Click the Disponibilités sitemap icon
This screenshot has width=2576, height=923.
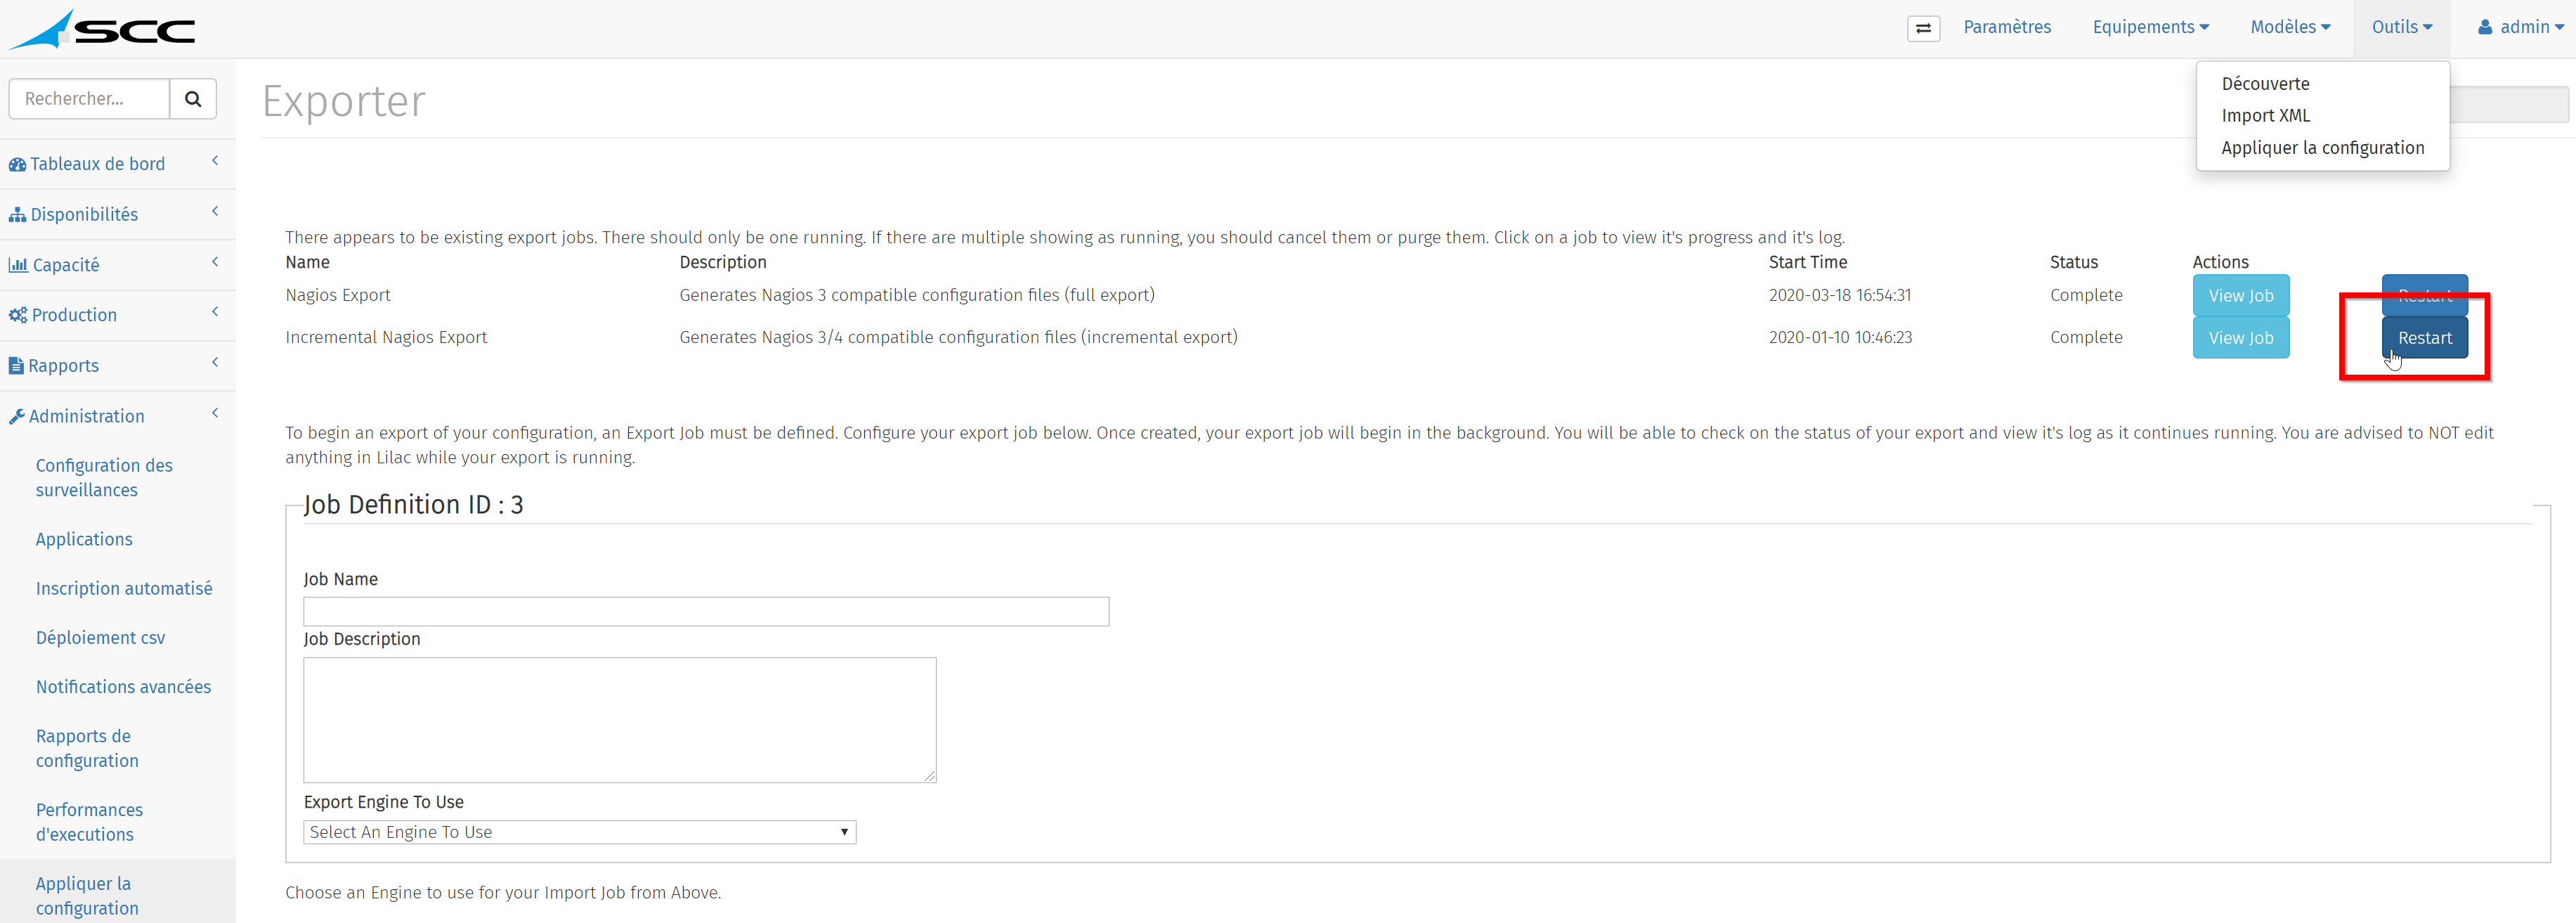[x=17, y=215]
